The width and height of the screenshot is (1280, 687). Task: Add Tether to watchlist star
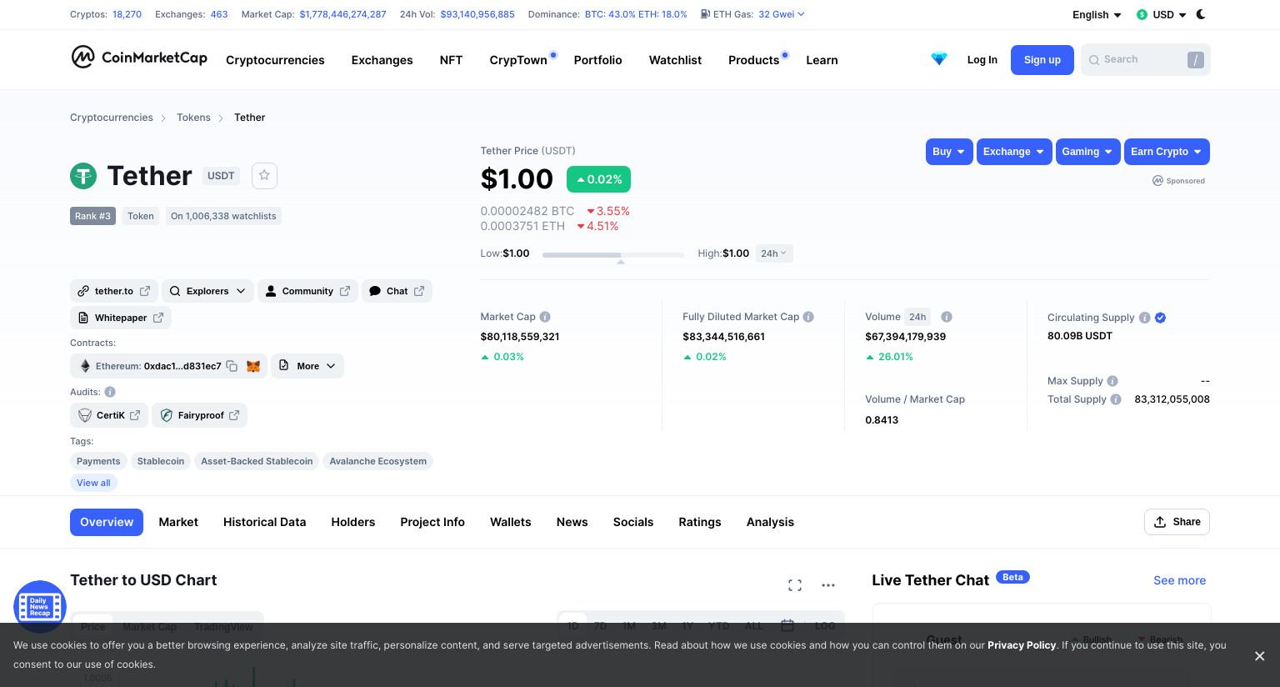[x=264, y=175]
